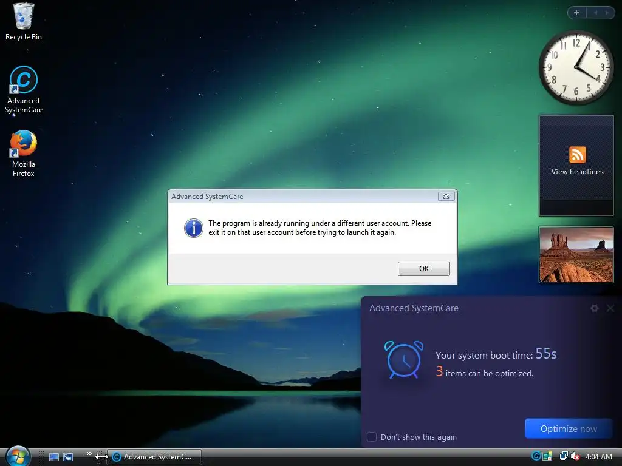622x466 pixels.
Task: Select the Advanced SystemCare desktop shortcut
Action: pyautogui.click(x=24, y=90)
